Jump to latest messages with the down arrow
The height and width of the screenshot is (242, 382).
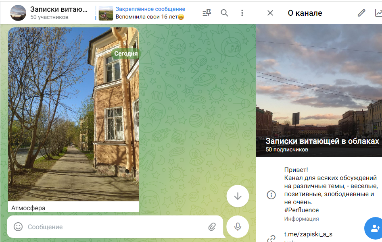coord(238,196)
